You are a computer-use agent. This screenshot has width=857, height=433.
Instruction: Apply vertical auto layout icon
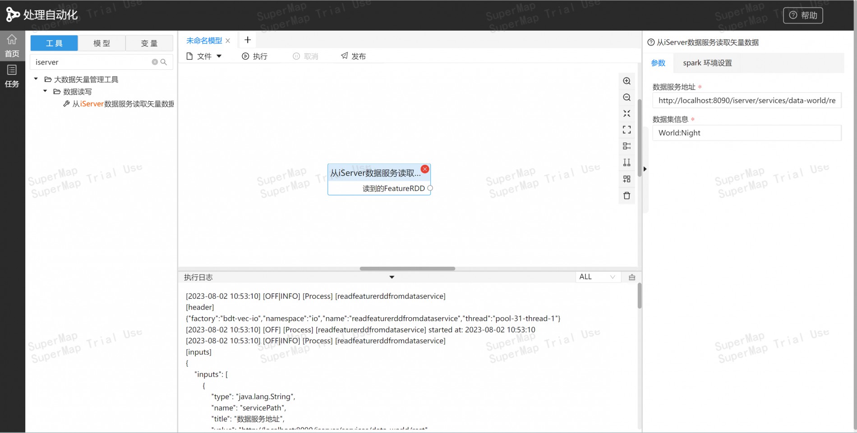click(627, 162)
